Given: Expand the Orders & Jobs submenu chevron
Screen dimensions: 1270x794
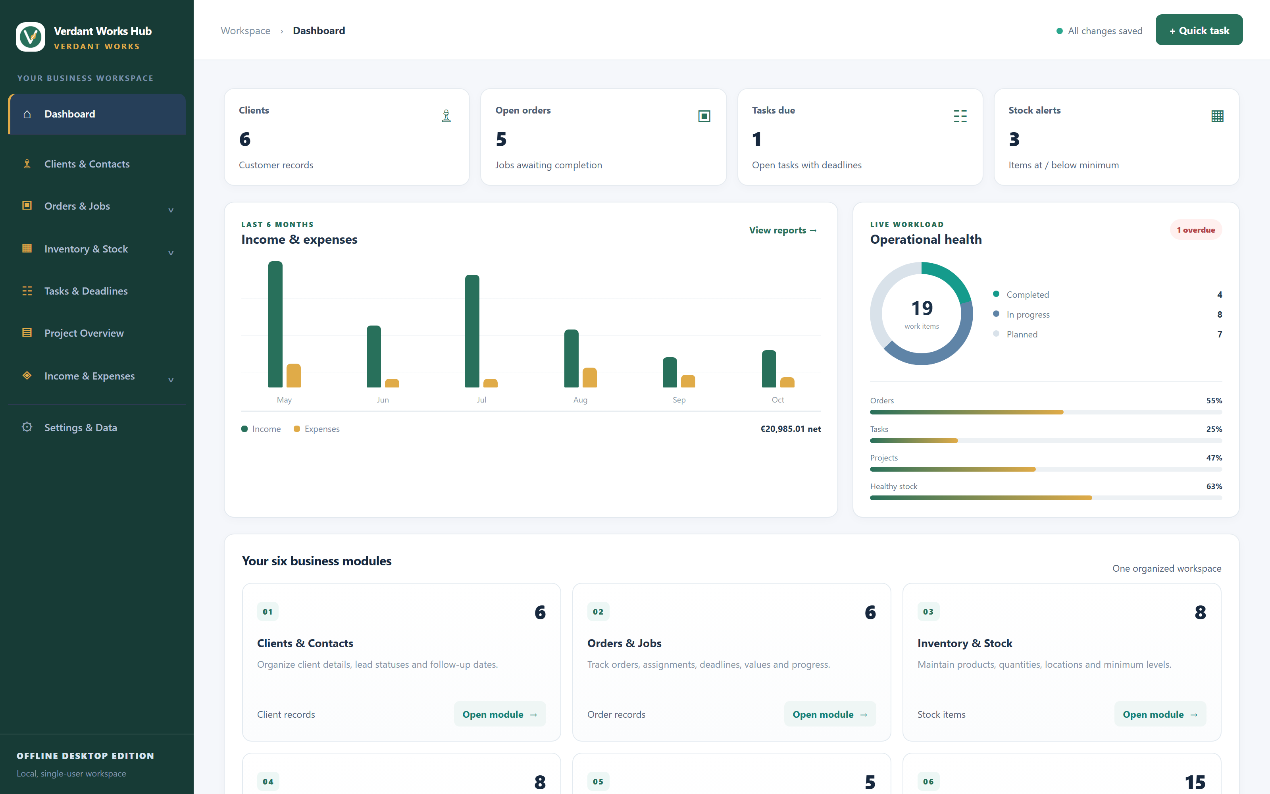Looking at the screenshot, I should (171, 210).
